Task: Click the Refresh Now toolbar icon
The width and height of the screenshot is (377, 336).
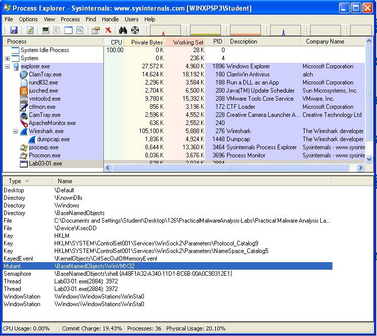Action: tap(30, 30)
